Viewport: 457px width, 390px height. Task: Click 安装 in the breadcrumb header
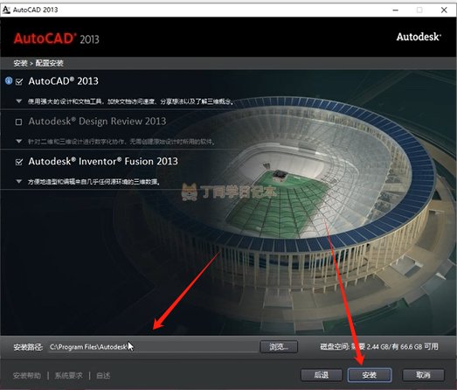coord(20,63)
